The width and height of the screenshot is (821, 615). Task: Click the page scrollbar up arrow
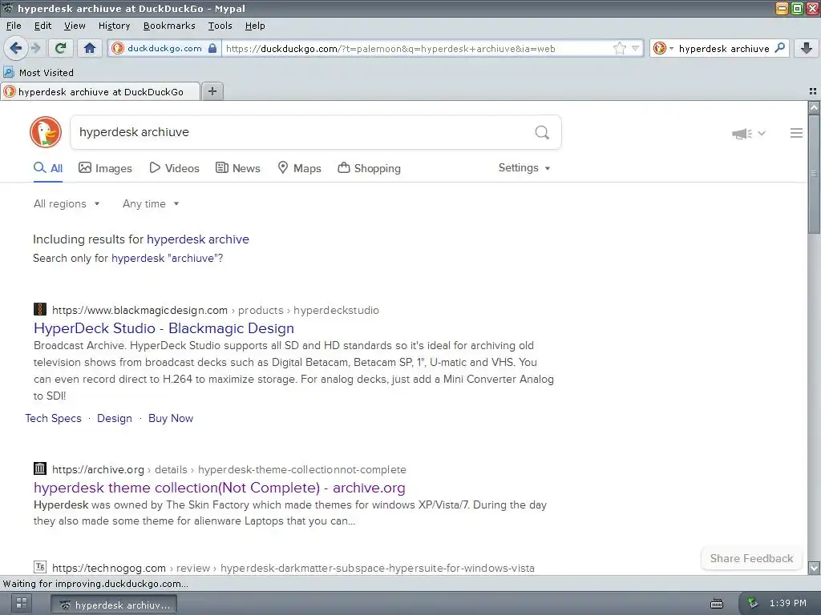(814, 108)
